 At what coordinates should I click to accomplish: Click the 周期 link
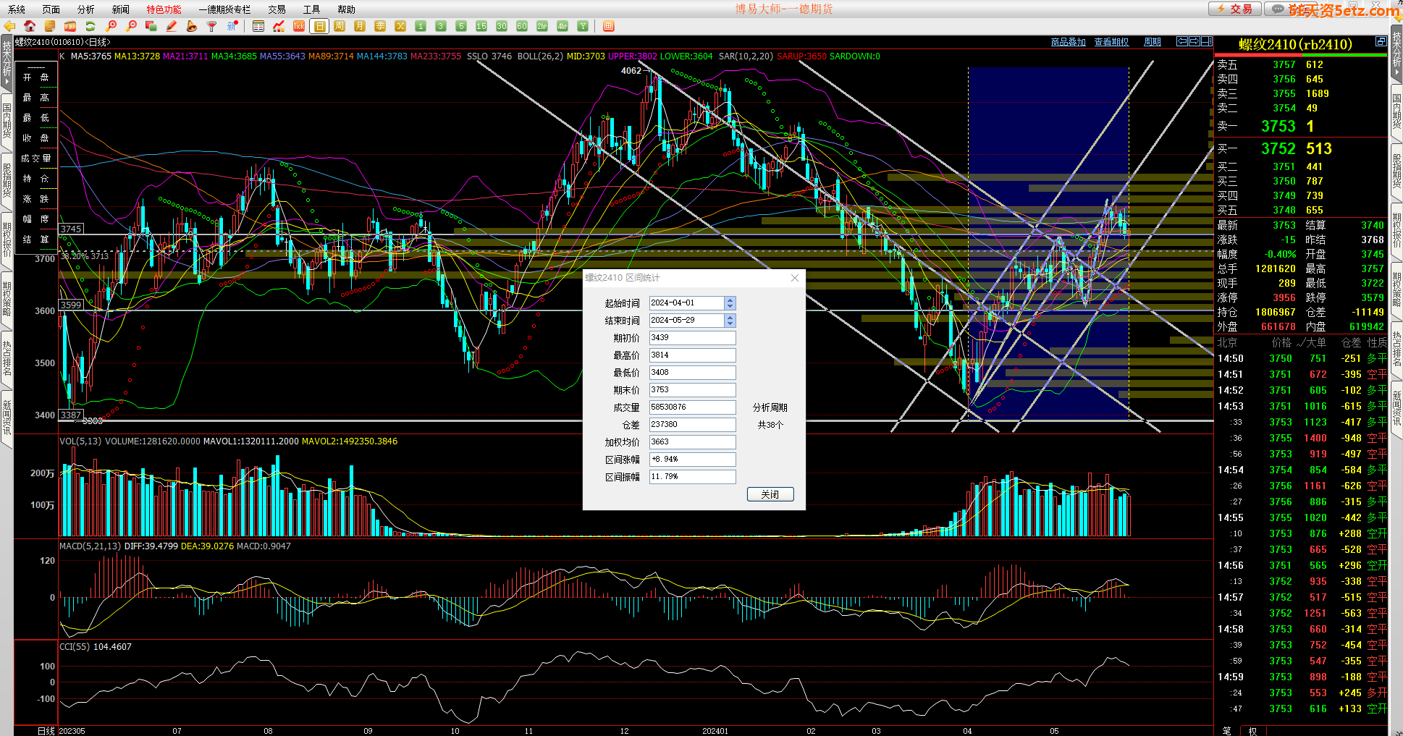(x=1152, y=42)
